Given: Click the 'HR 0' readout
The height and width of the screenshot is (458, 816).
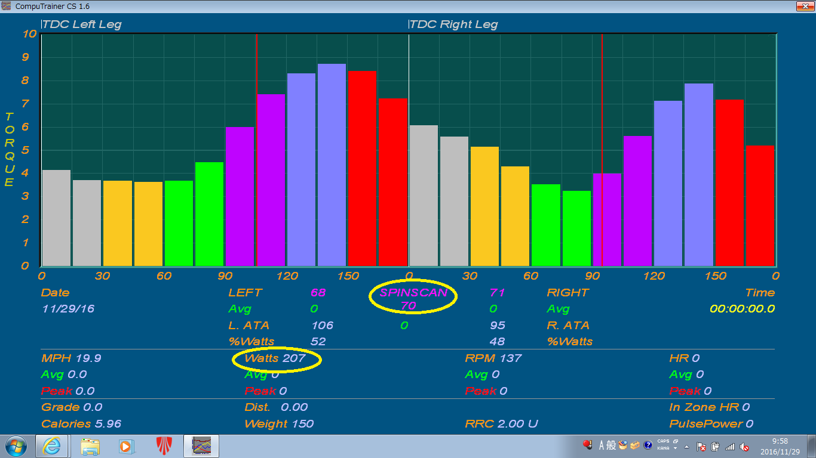Looking at the screenshot, I should point(684,358).
